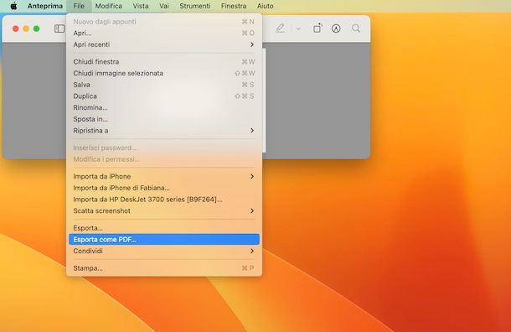Screen dimensions: 511x332
Task: Expand Scatta screenshot submenu
Action: (x=164, y=210)
